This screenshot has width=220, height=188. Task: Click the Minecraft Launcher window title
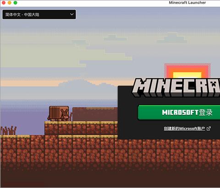187,3
